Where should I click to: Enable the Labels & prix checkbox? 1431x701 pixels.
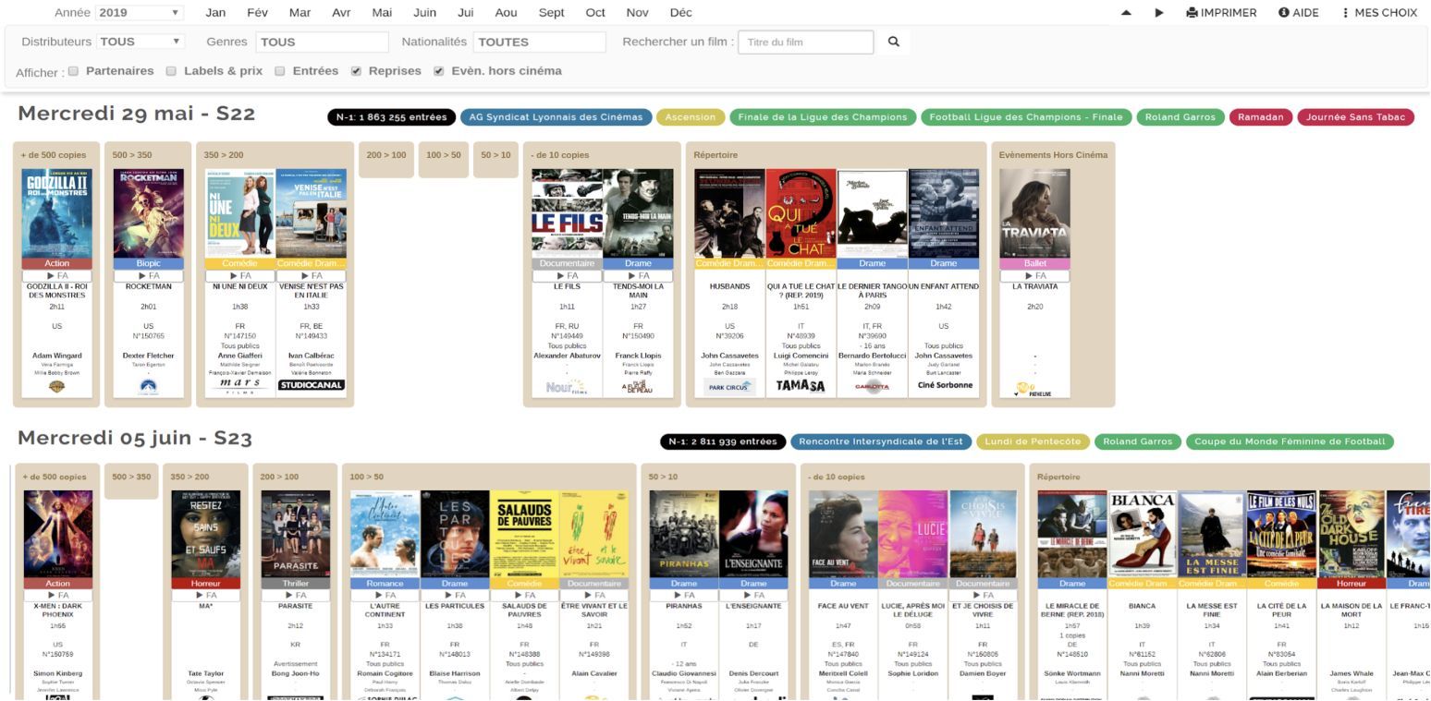(x=171, y=71)
